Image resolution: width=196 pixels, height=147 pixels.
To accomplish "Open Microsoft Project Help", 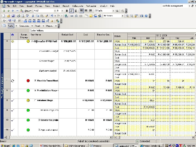I will pos(146,16).
